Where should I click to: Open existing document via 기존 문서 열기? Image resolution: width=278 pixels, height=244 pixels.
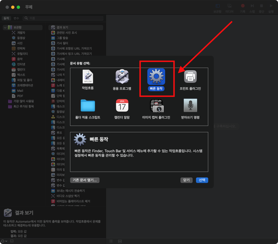click(x=85, y=180)
